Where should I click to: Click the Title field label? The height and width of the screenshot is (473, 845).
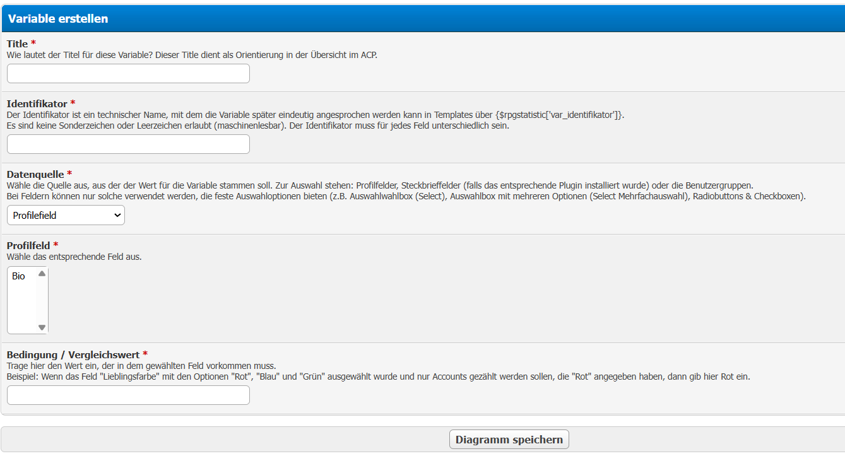pyautogui.click(x=18, y=44)
